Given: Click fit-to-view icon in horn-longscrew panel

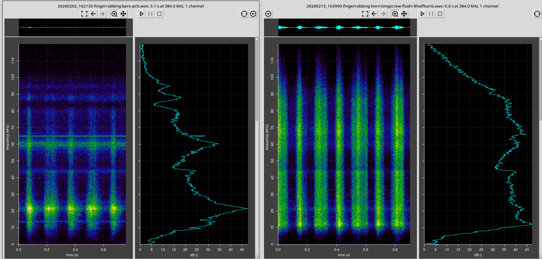Looking at the screenshot, I should click(365, 14).
